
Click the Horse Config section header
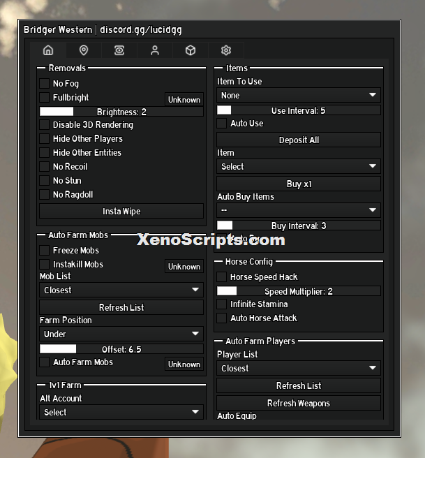point(249,261)
